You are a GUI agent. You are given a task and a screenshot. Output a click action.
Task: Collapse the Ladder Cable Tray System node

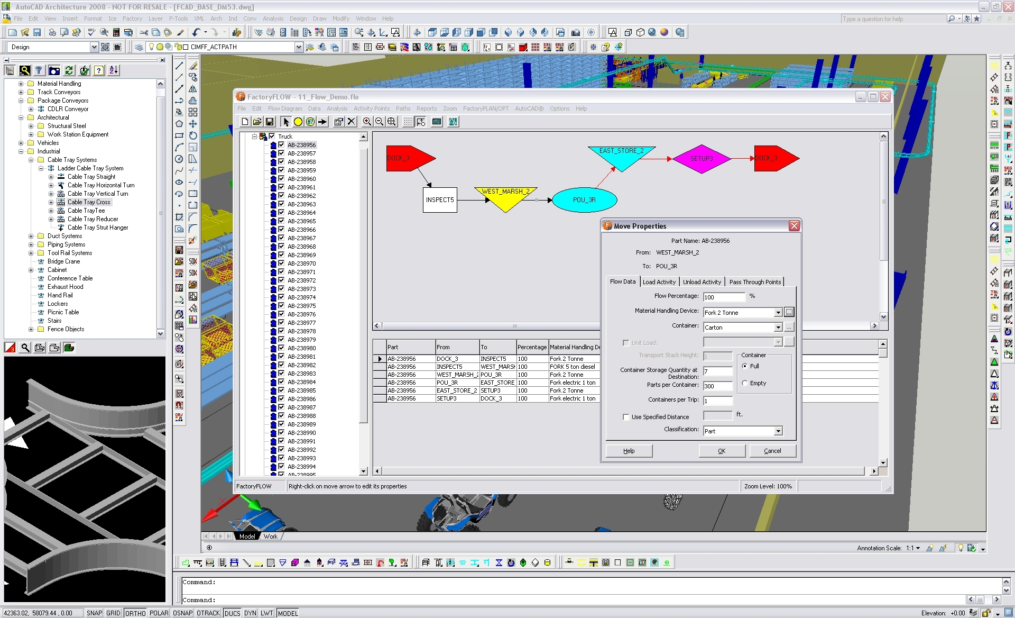[x=41, y=168]
